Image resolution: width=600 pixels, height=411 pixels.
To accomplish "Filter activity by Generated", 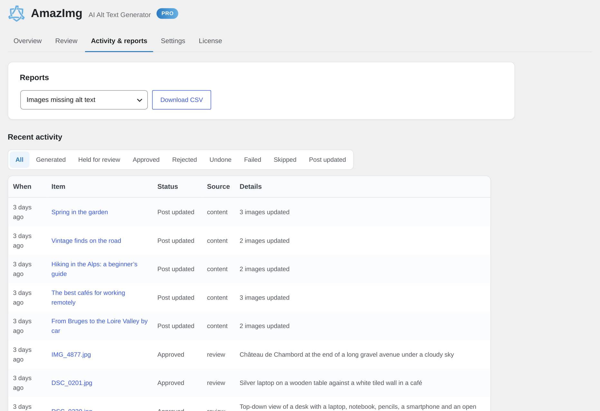I will [51, 160].
